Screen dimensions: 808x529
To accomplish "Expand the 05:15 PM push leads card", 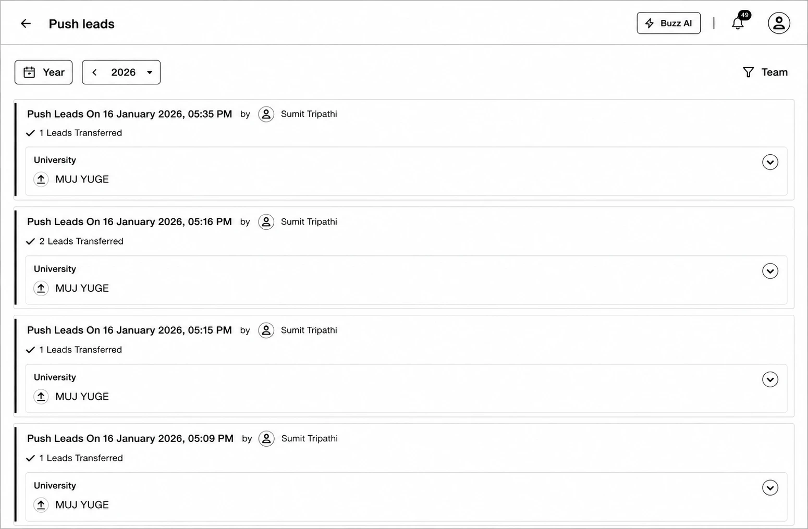I will [770, 379].
